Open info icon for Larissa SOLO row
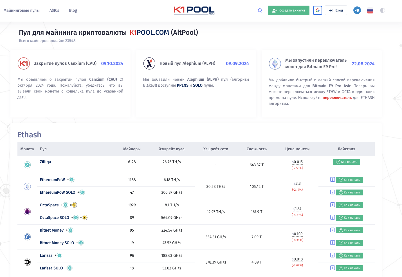The height and width of the screenshot is (277, 402). tap(333, 268)
